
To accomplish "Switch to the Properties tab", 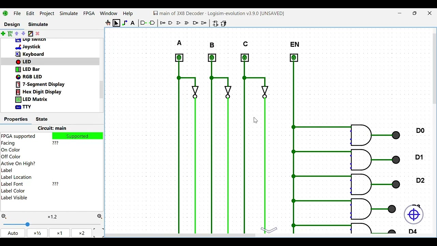I will pyautogui.click(x=16, y=119).
